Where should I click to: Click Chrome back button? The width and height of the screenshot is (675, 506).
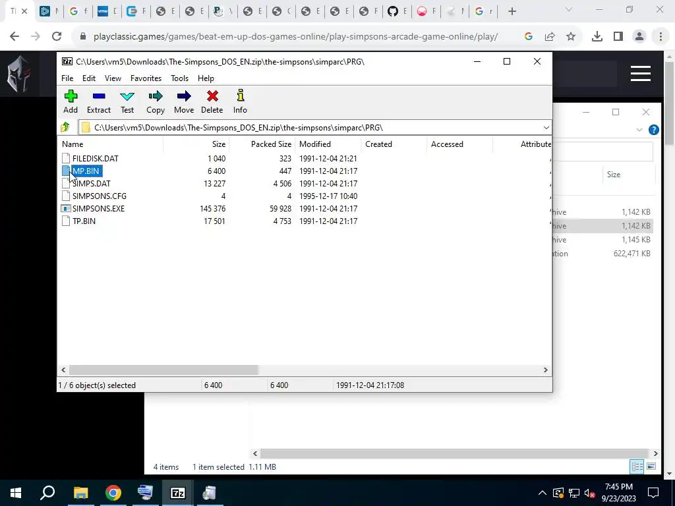tap(15, 37)
